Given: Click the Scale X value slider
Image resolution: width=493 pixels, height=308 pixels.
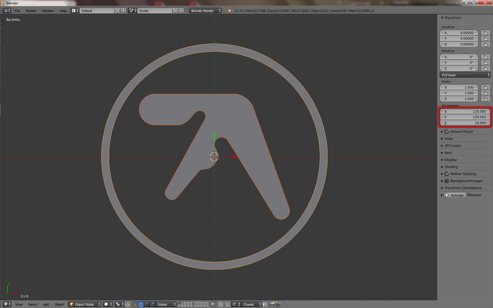Looking at the screenshot, I should click(x=459, y=87).
